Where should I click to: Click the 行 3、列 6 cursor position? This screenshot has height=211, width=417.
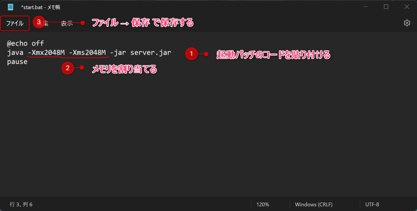coord(21,204)
